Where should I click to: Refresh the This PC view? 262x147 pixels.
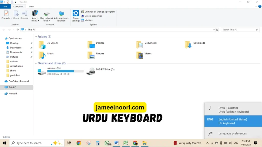(x=217, y=30)
